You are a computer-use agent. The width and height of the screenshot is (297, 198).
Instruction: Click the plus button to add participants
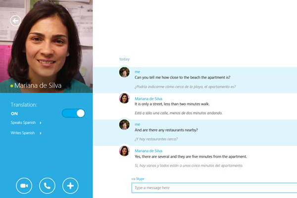pyautogui.click(x=70, y=186)
